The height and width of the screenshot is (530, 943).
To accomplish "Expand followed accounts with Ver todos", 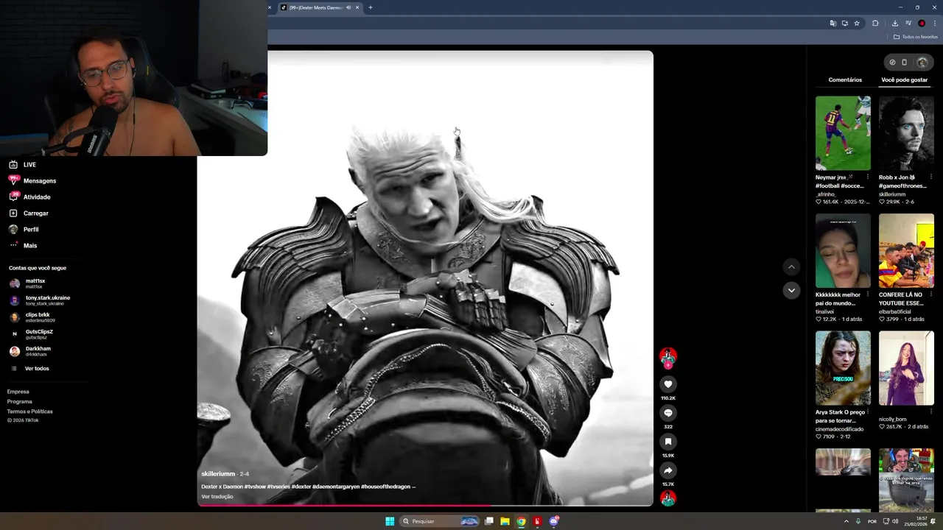I will coord(37,369).
